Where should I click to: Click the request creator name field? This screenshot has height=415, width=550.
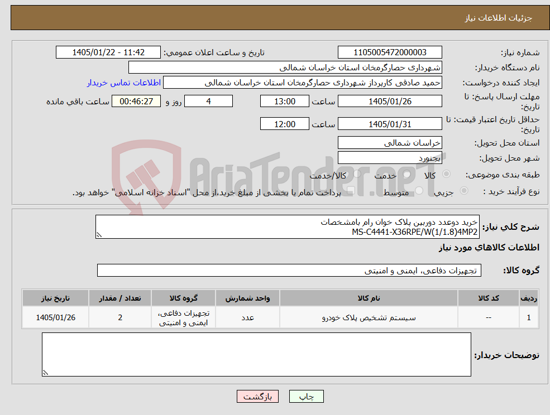pyautogui.click(x=302, y=83)
